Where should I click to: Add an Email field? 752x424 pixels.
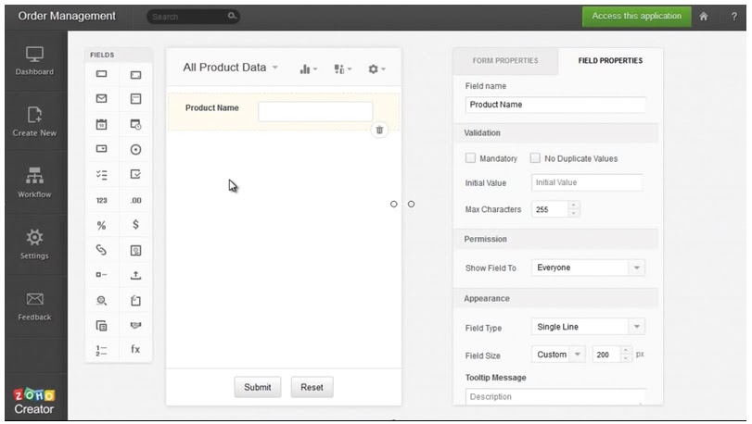pyautogui.click(x=101, y=98)
